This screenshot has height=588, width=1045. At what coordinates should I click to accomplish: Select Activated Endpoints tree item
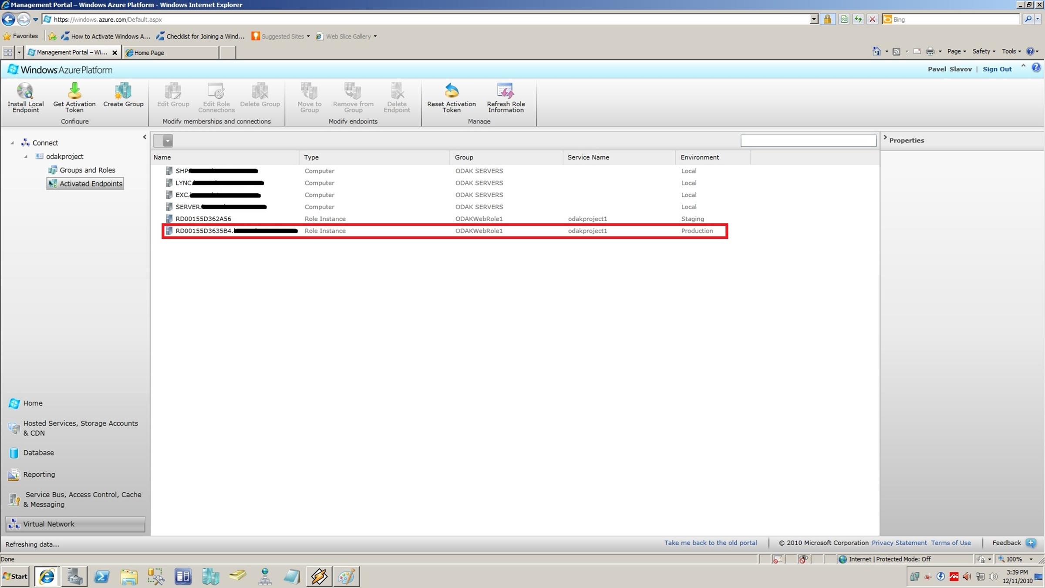point(85,184)
